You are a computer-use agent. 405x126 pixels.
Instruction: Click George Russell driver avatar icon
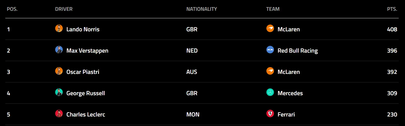pyautogui.click(x=59, y=92)
